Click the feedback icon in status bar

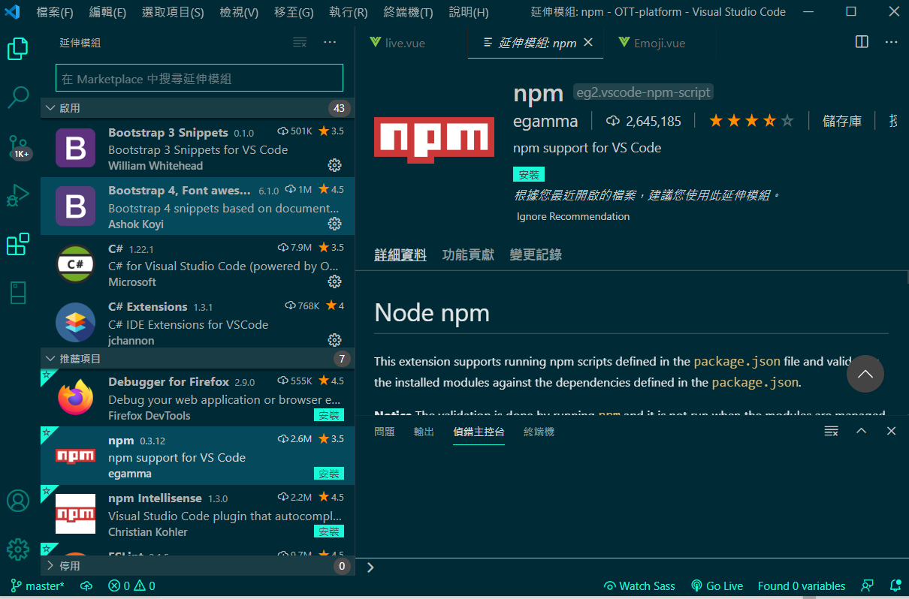[868, 586]
